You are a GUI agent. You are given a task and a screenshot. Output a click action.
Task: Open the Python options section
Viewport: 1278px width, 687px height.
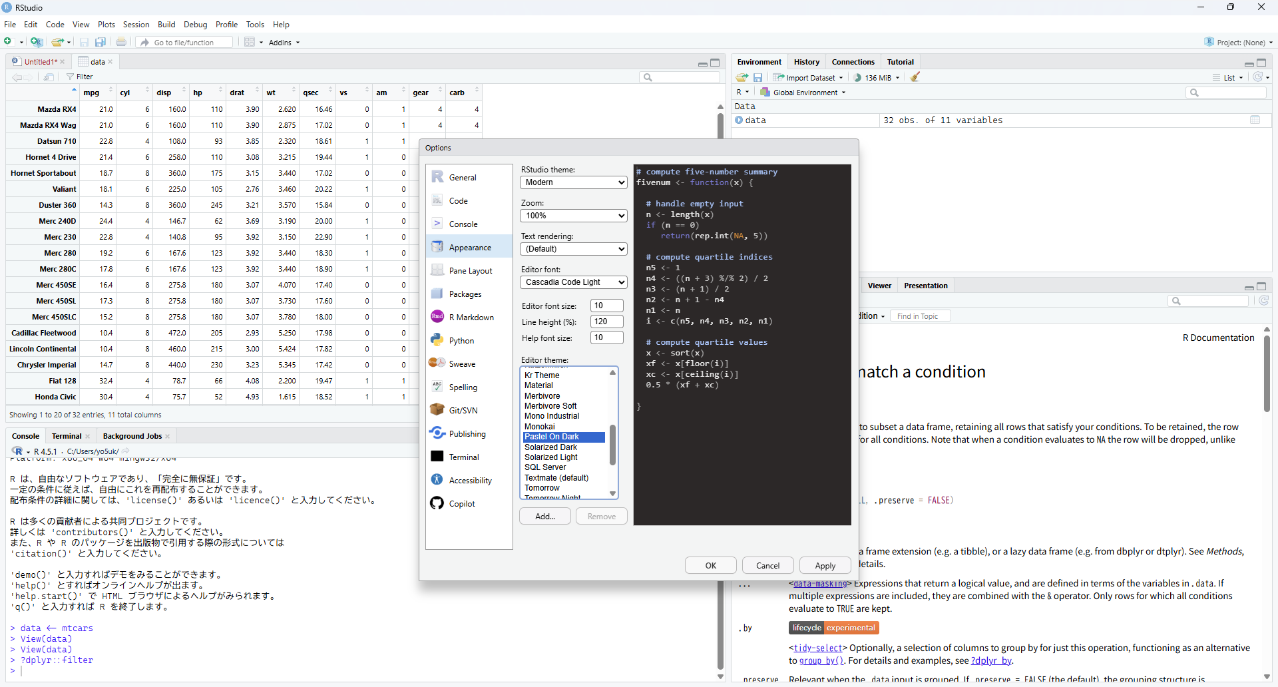point(461,341)
